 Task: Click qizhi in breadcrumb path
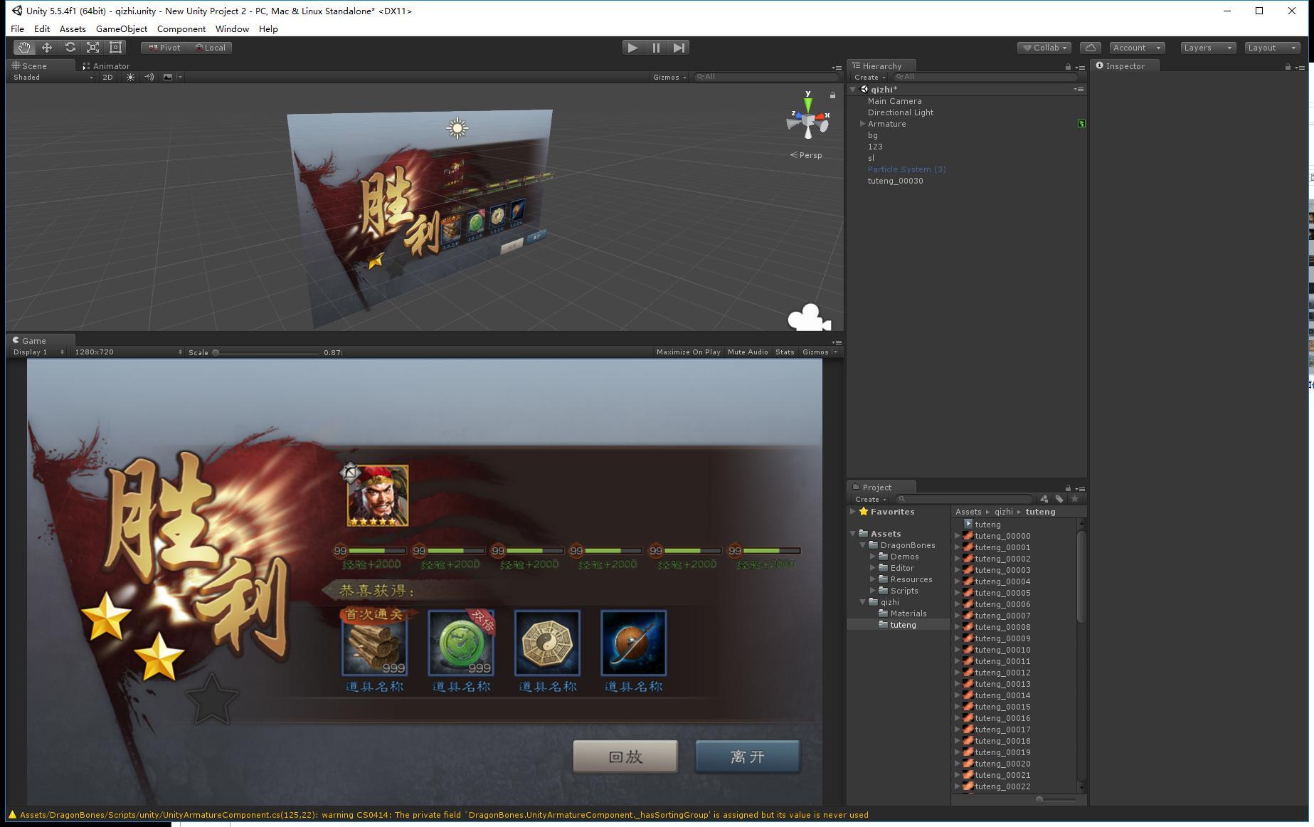point(1003,512)
